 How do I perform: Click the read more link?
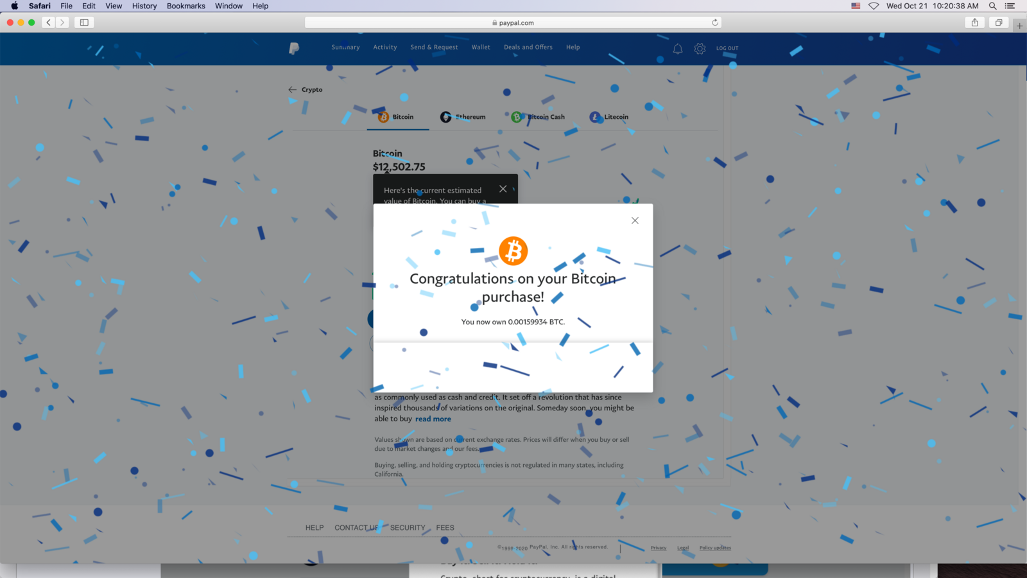tap(433, 419)
